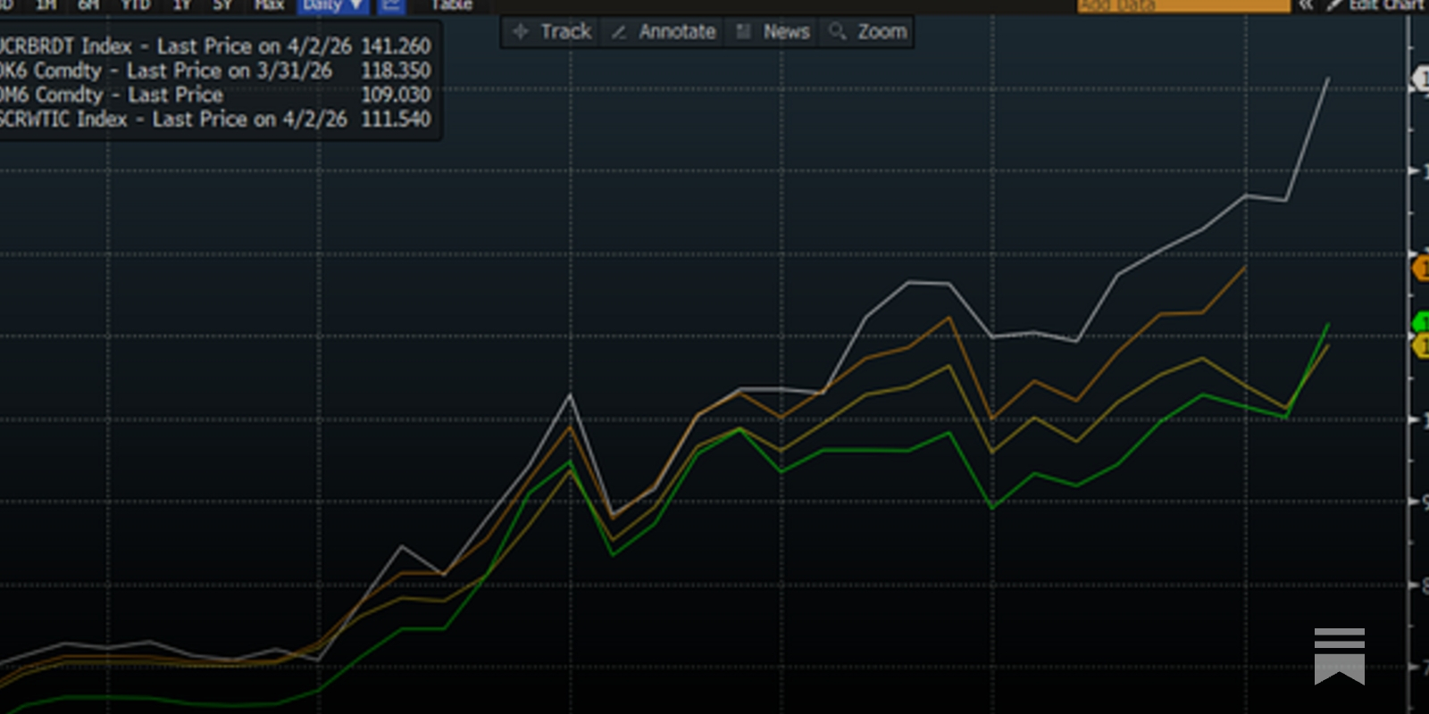Click the Zoom button label
This screenshot has height=714, width=1429.
(882, 32)
